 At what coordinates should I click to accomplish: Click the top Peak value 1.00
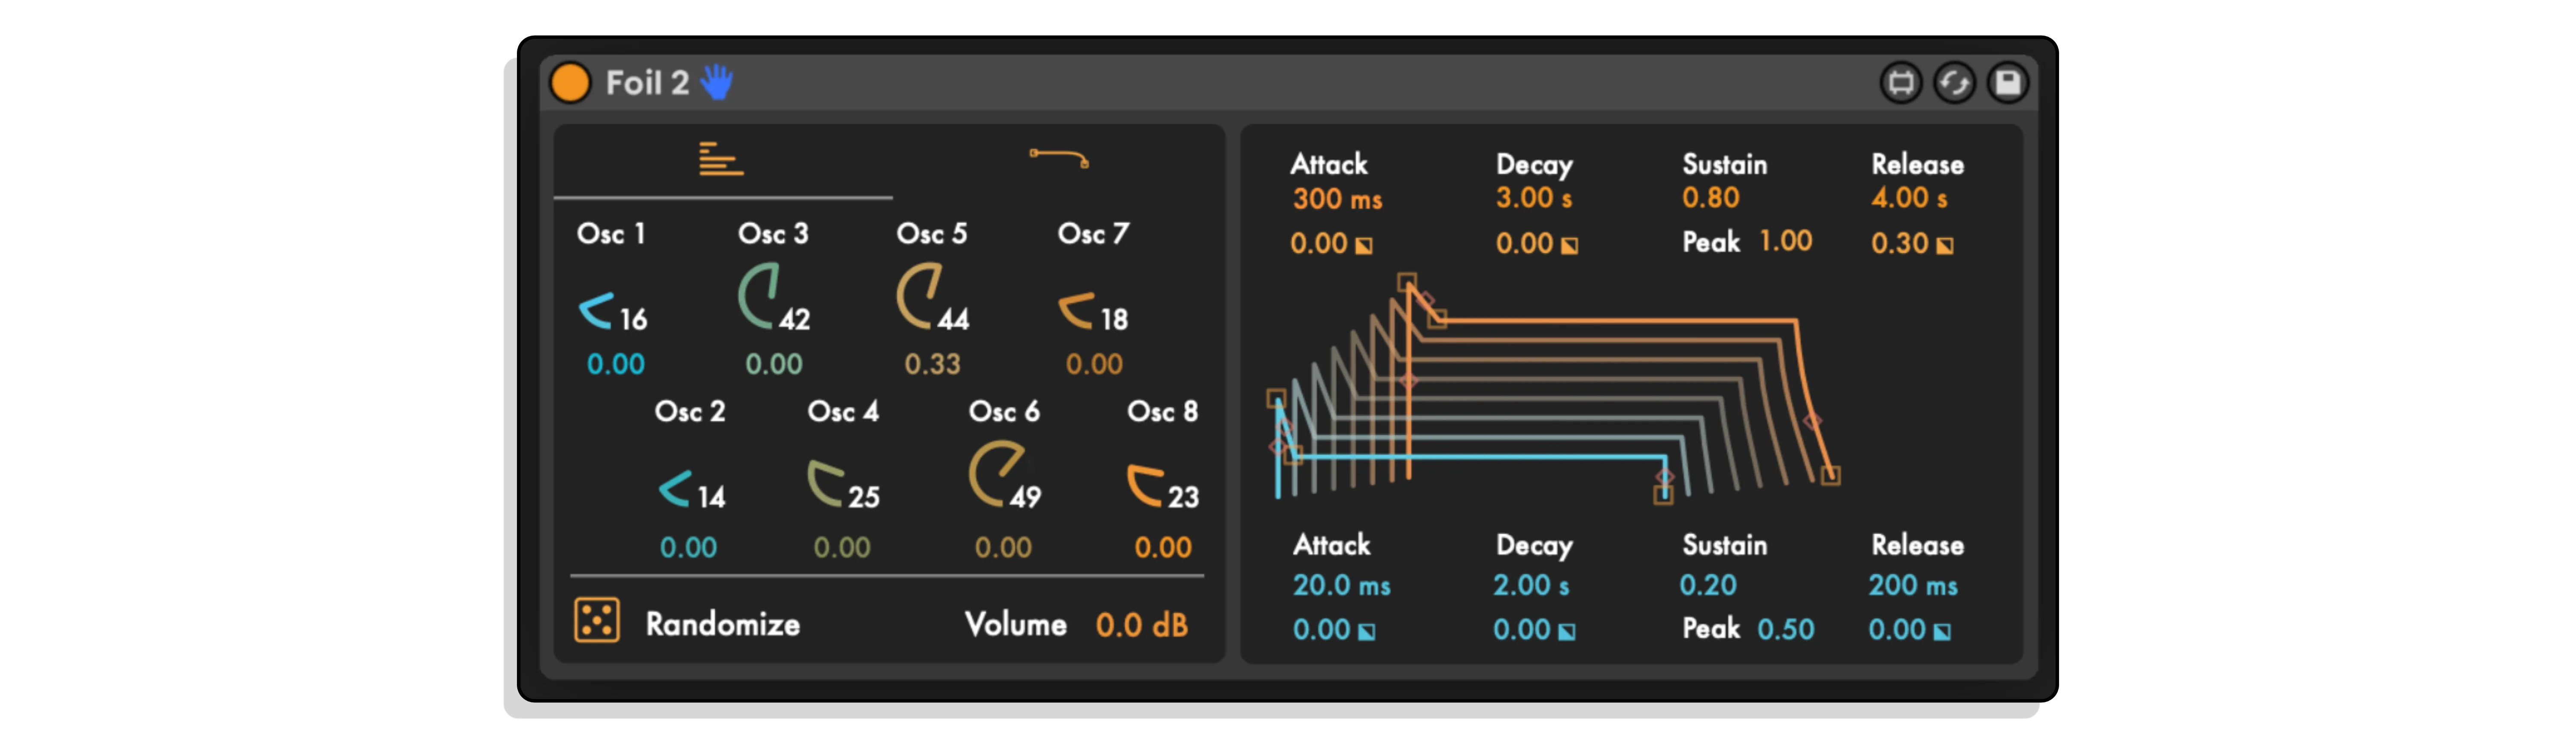pos(1786,241)
